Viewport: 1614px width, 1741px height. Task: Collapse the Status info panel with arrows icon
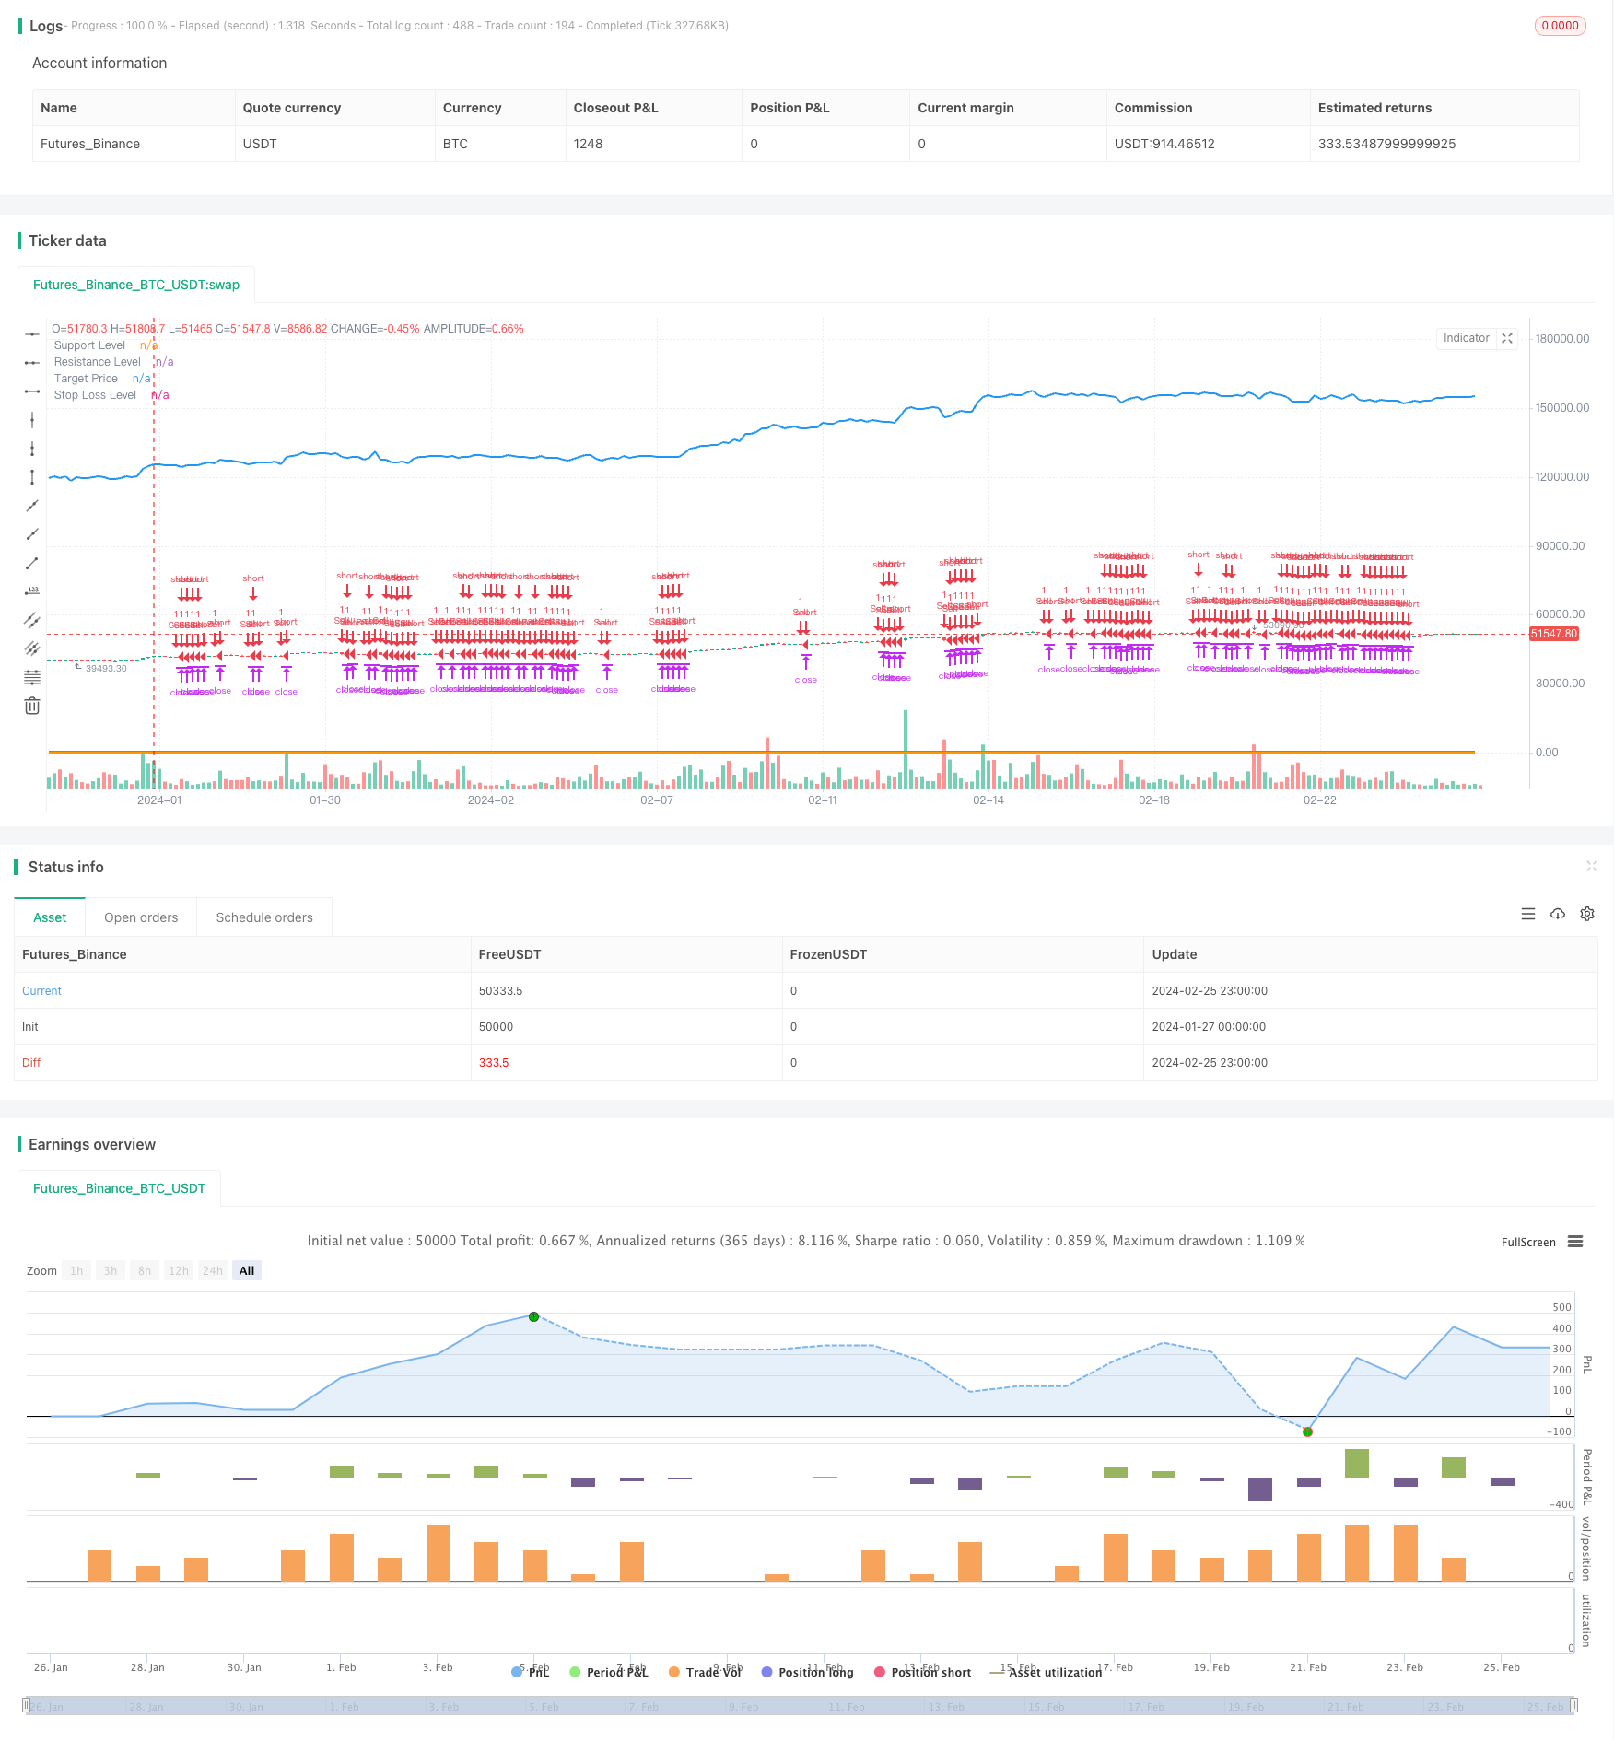tap(1591, 866)
